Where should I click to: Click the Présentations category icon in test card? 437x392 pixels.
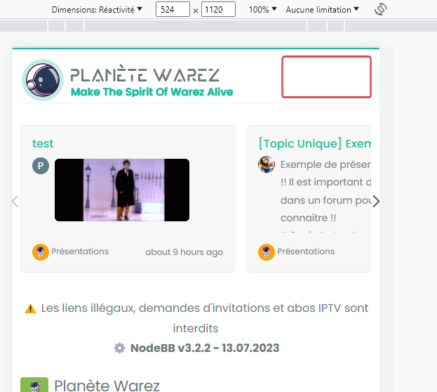[41, 252]
